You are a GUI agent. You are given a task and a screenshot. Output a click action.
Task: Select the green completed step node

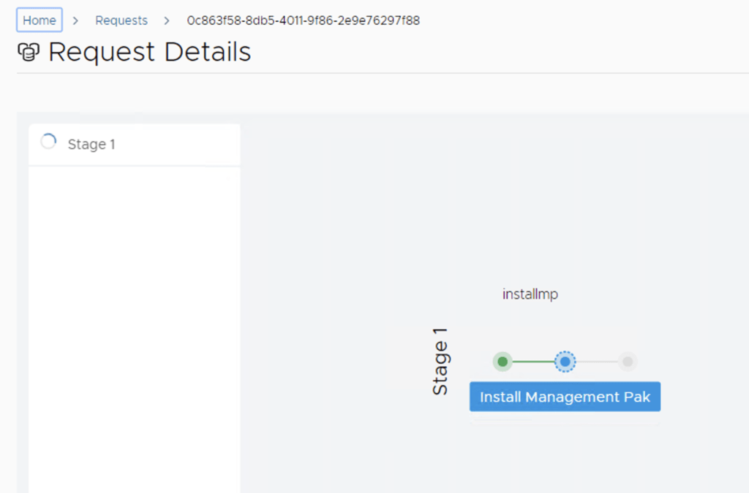click(503, 362)
